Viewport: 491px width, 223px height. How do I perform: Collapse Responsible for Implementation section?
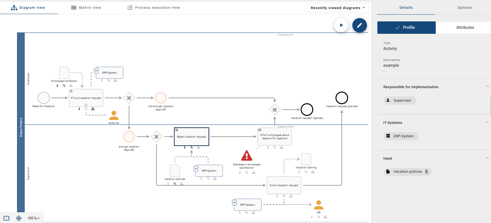(x=487, y=87)
